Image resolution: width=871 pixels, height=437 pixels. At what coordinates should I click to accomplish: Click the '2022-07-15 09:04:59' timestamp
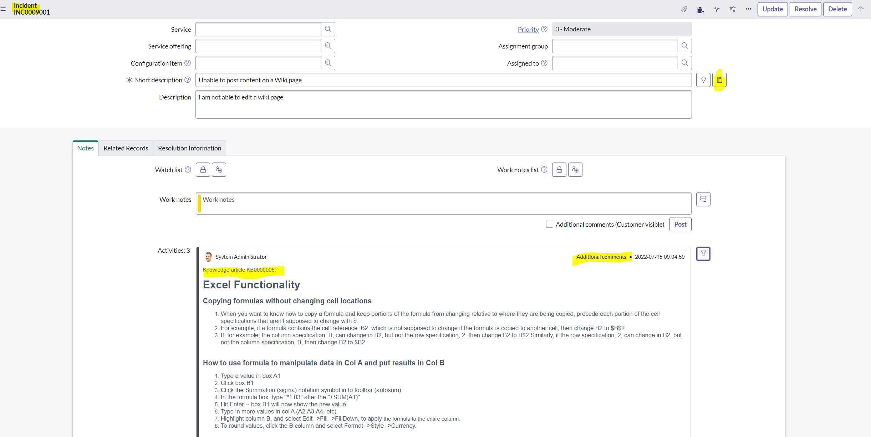point(659,257)
